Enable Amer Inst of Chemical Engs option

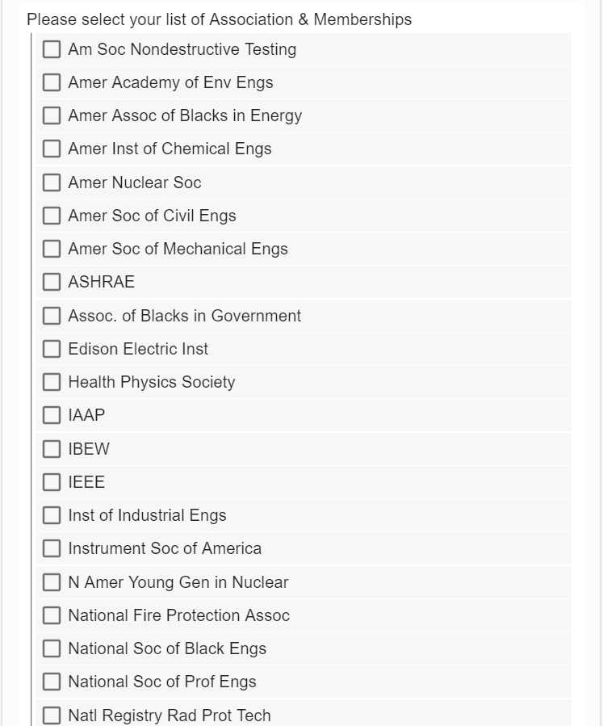pos(52,149)
